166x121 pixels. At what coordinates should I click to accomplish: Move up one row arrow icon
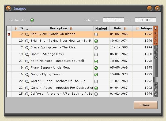pyautogui.click(x=156, y=57)
